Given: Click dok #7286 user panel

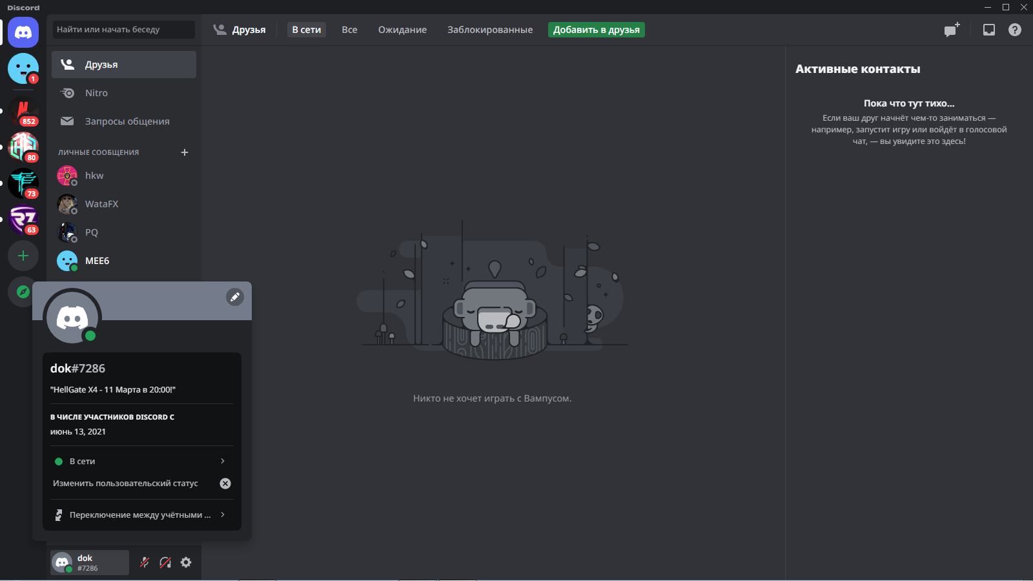Looking at the screenshot, I should click(90, 562).
